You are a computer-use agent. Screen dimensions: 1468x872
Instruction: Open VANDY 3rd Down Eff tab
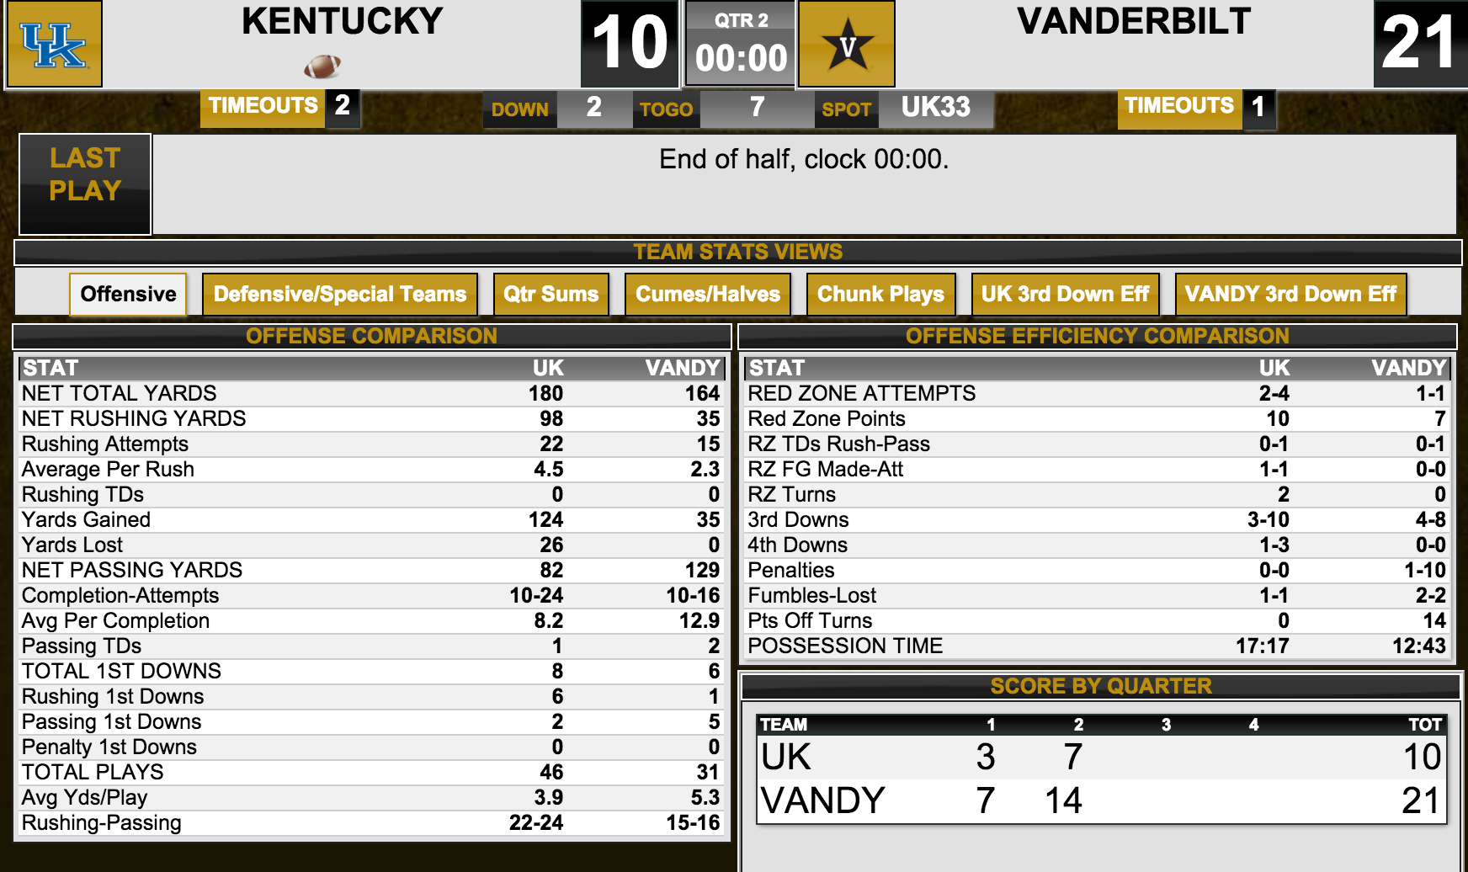click(1290, 294)
